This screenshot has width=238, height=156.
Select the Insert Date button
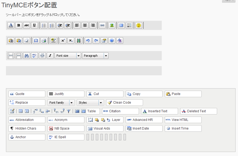tap(144, 128)
